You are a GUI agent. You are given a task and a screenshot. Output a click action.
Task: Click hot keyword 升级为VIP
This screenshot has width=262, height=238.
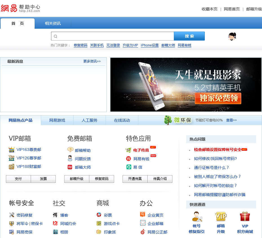coord(130,45)
